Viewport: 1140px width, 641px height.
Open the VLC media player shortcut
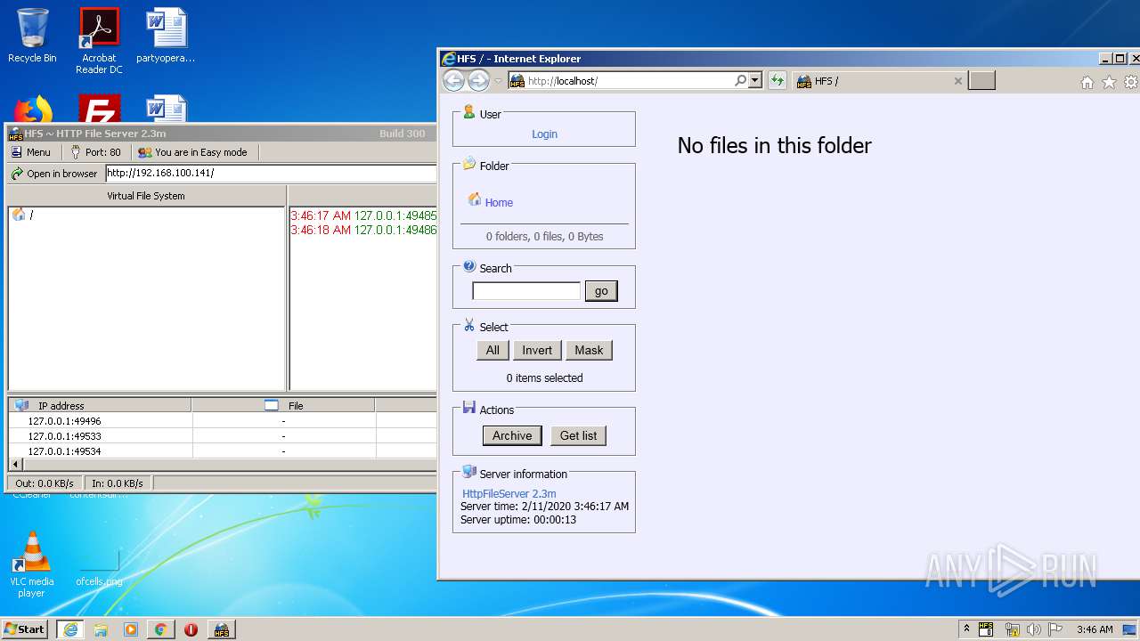(x=32, y=564)
